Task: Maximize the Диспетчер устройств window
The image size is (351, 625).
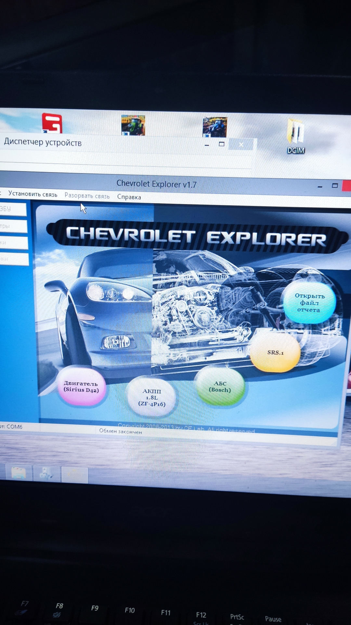Action: (222, 144)
